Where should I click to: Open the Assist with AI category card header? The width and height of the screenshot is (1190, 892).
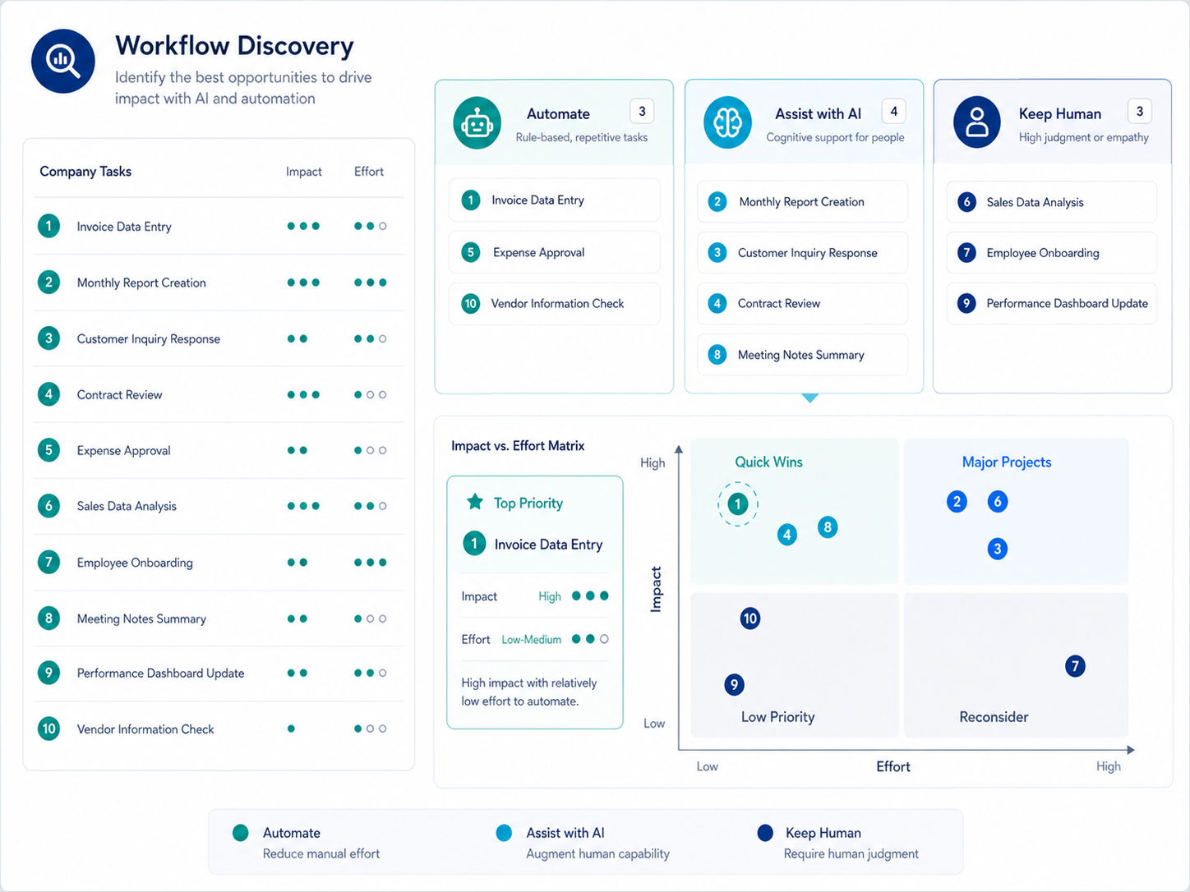[x=804, y=122]
